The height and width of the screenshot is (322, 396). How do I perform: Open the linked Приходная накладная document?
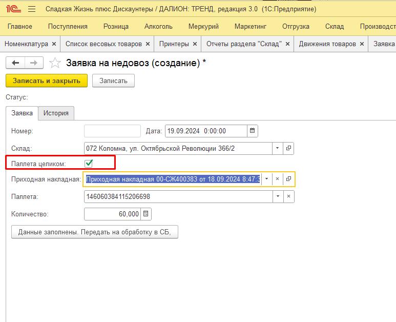pyautogui.click(x=288, y=179)
